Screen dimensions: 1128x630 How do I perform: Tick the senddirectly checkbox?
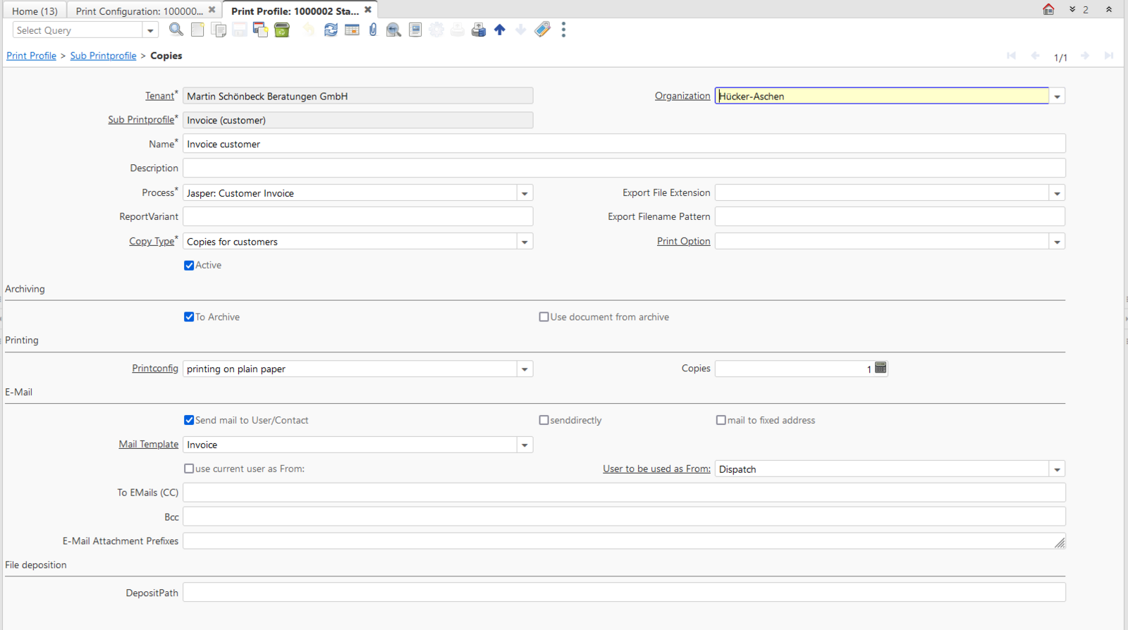pos(544,420)
